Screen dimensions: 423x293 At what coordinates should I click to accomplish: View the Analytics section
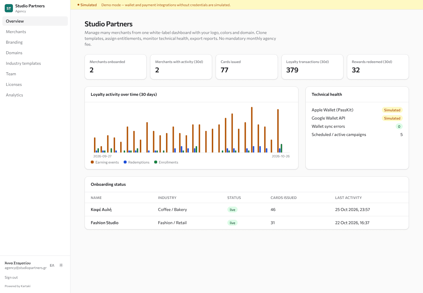click(x=35, y=95)
